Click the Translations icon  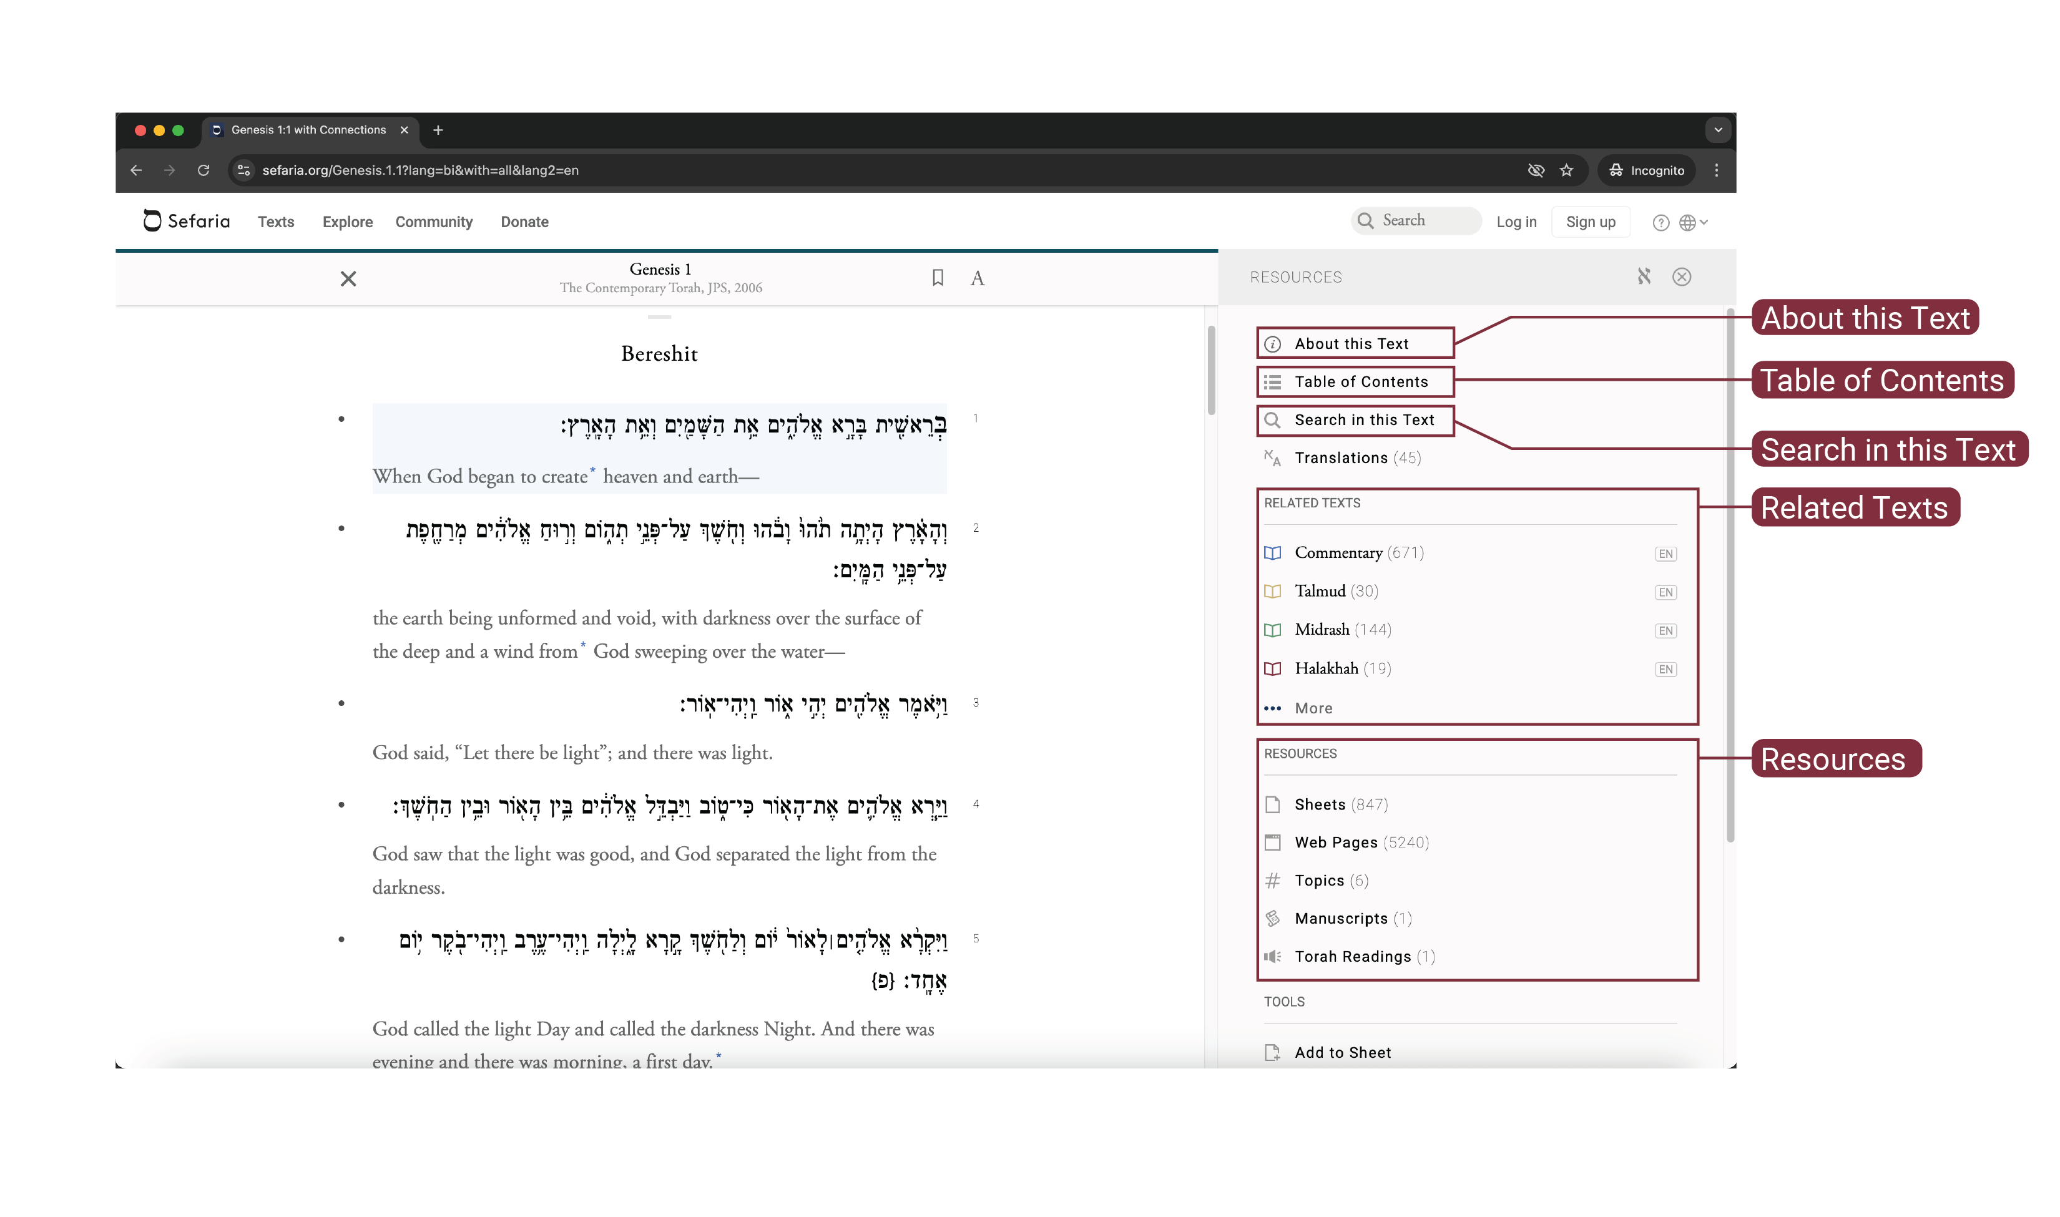coord(1272,457)
